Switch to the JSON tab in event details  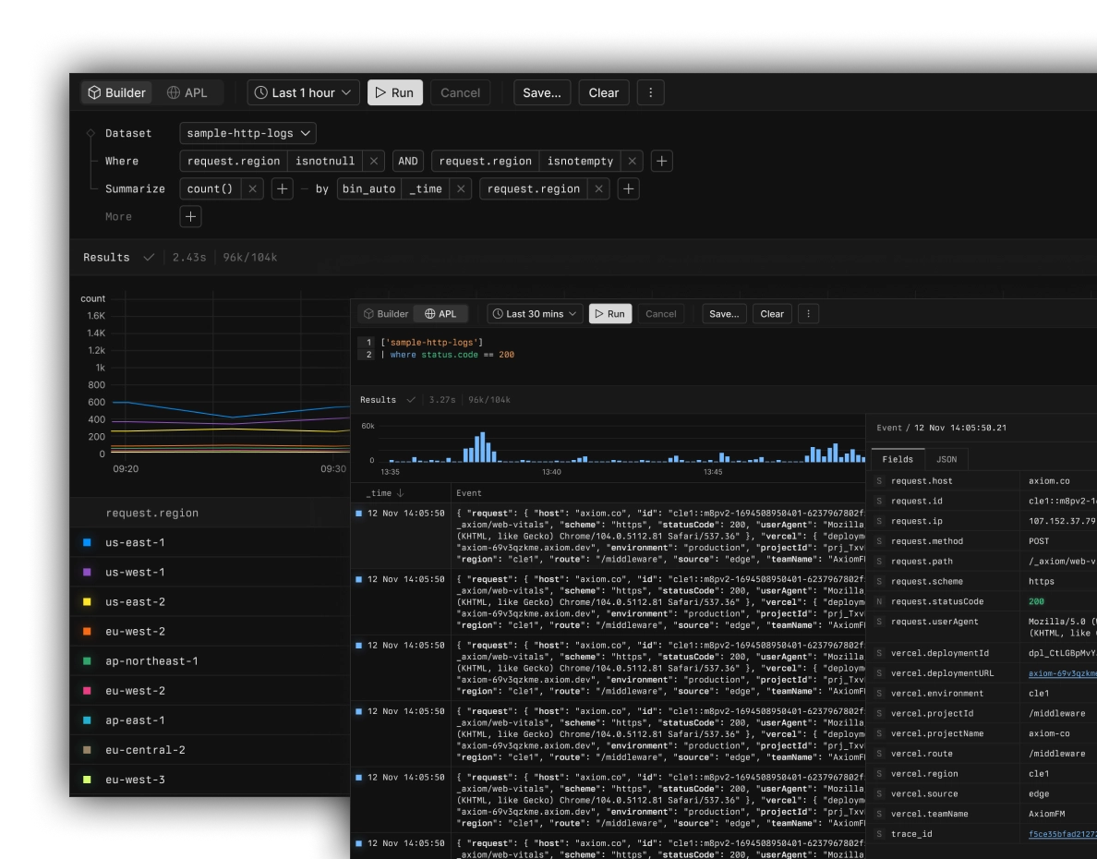(945, 458)
